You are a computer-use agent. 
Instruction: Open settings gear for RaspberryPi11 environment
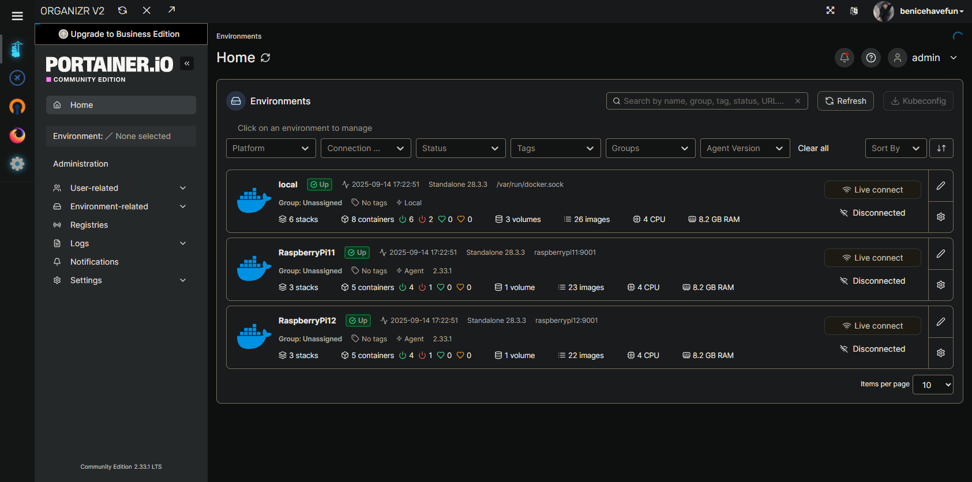(x=940, y=285)
